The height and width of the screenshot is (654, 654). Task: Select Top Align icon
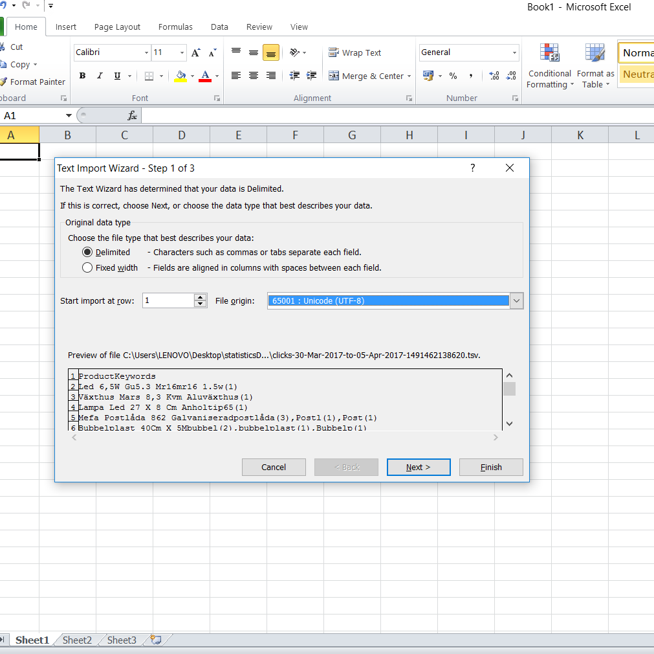coord(236,52)
